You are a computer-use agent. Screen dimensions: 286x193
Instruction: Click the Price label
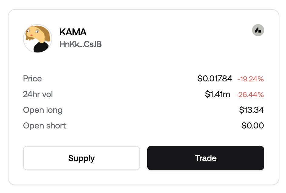tap(32, 79)
